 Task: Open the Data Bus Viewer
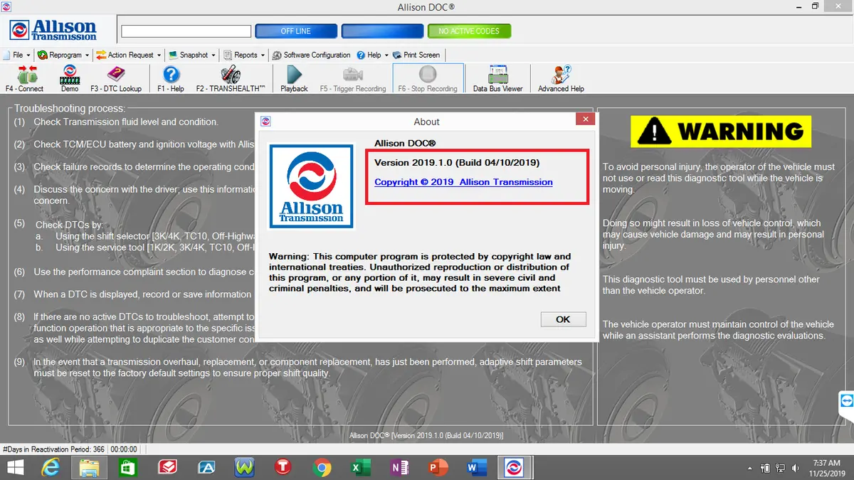point(497,78)
